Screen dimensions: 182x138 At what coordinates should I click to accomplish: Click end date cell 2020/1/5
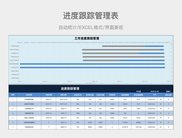pyautogui.click(x=63, y=127)
